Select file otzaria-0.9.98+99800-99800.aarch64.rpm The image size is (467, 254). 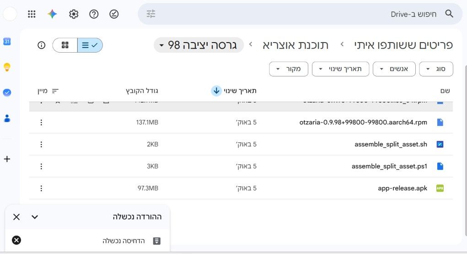pos(363,122)
